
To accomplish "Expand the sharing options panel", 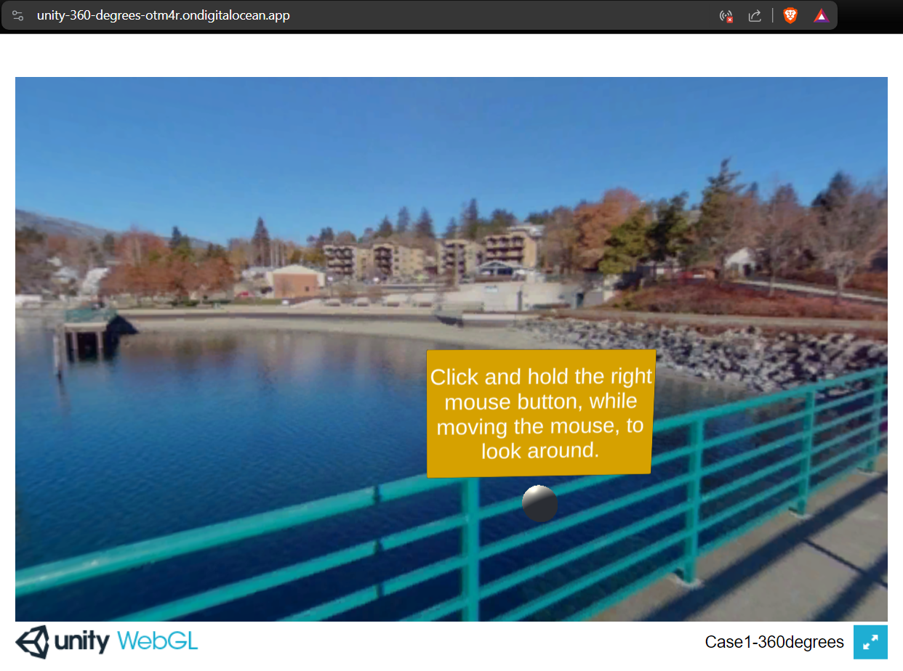I will (x=755, y=15).
